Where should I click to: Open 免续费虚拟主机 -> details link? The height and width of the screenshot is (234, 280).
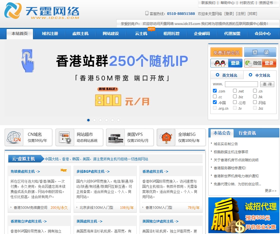(x=25, y=172)
